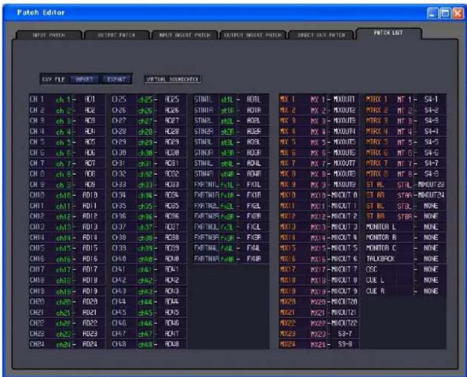Viewport: 467px width, 377px height.
Task: Select FX4R patch in FXRTN4R row
Action: coord(254,259)
